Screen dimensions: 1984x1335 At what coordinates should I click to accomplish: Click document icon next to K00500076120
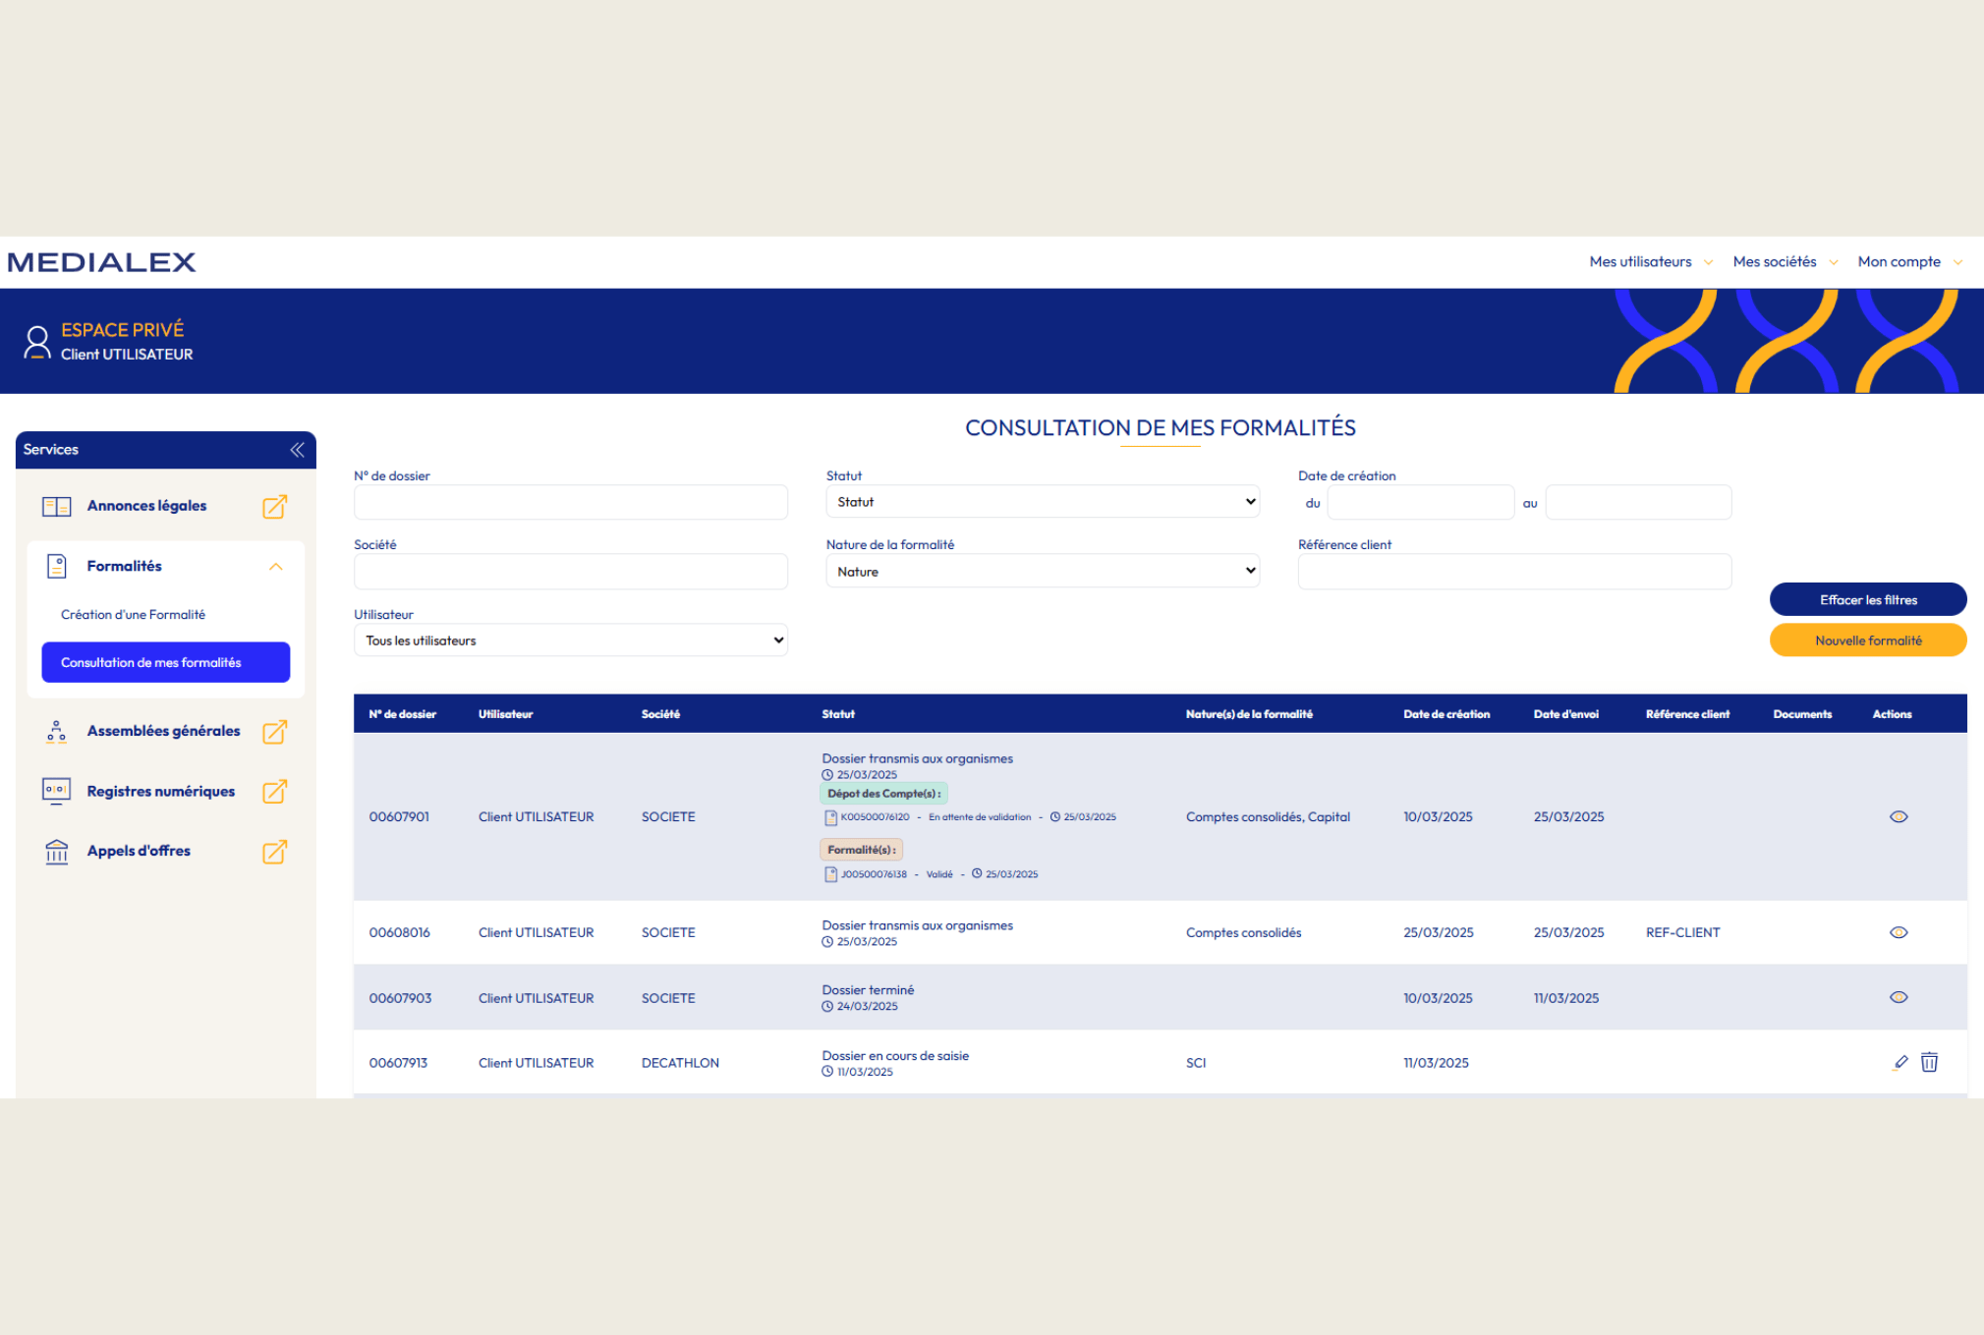830,817
